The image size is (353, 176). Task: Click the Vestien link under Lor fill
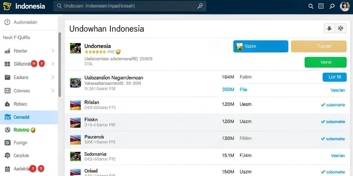click(x=338, y=90)
